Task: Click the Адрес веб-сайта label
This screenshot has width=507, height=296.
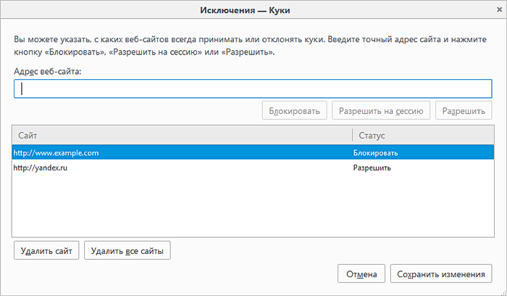Action: [x=48, y=71]
